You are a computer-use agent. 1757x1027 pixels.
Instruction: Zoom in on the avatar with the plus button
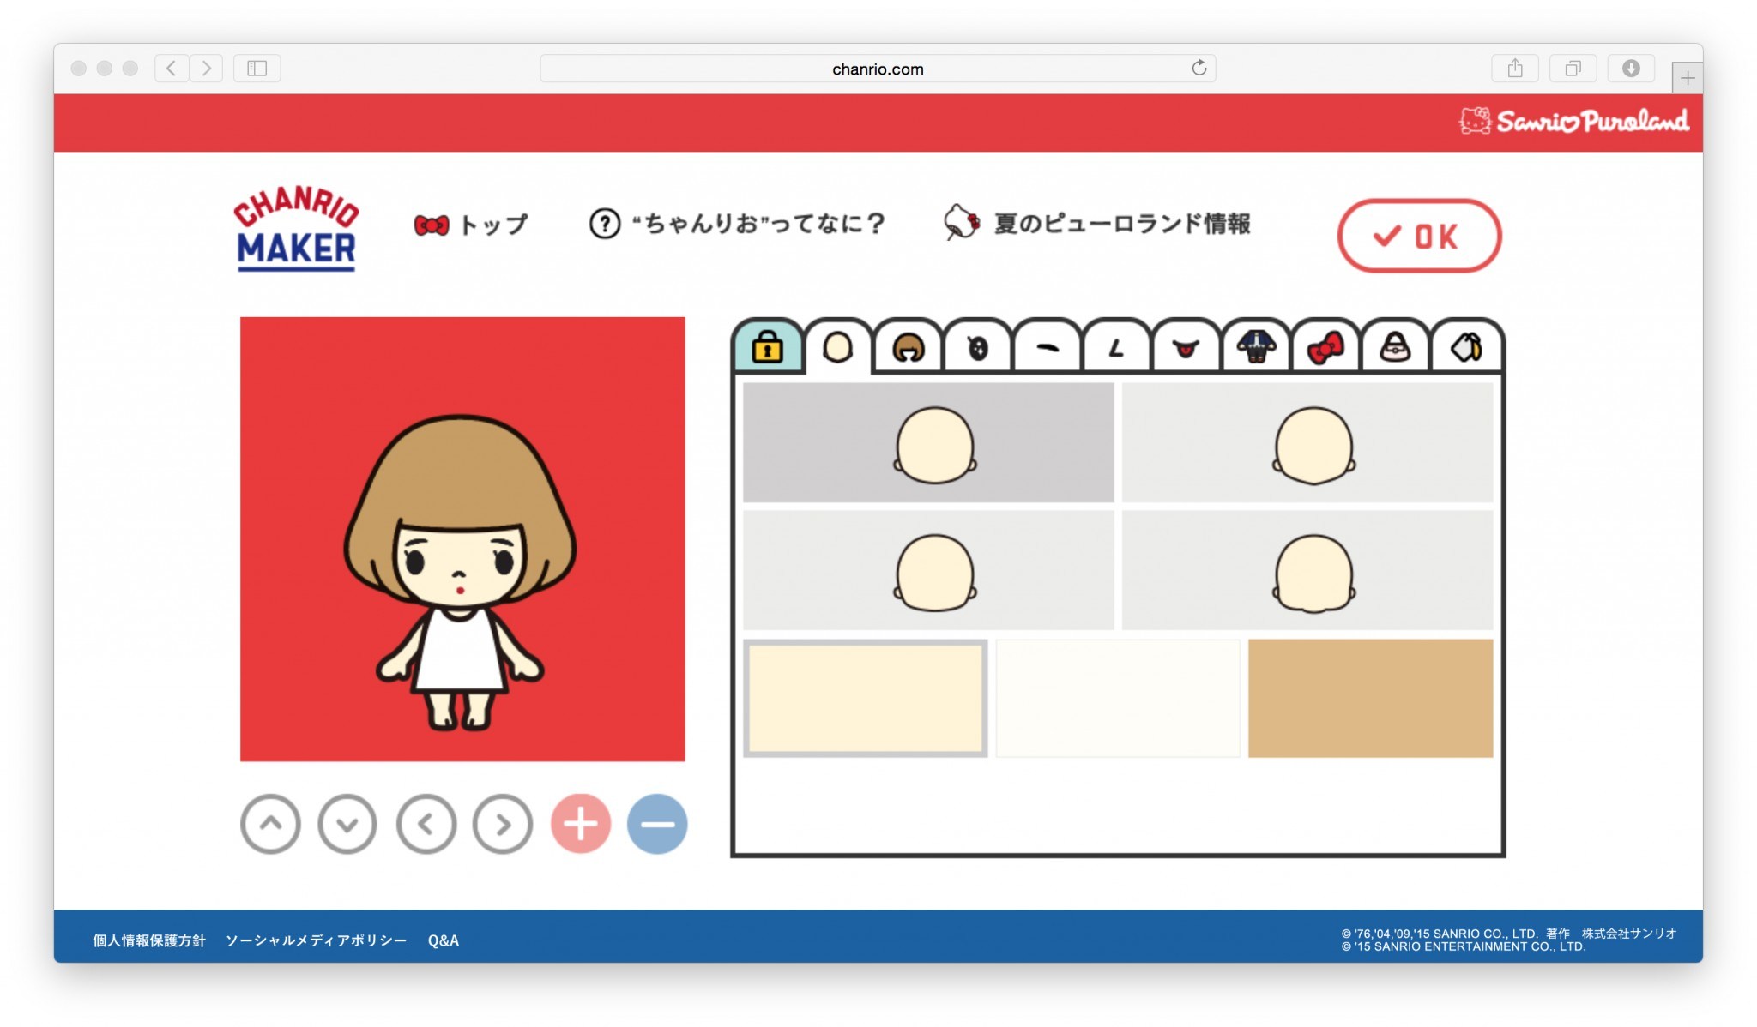point(580,823)
